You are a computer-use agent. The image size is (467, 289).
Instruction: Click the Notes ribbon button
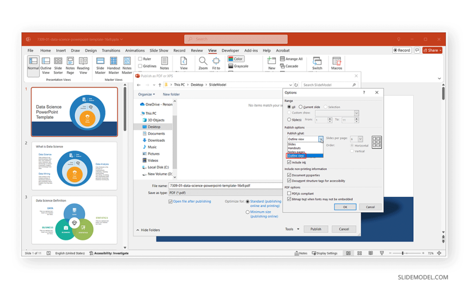[164, 63]
